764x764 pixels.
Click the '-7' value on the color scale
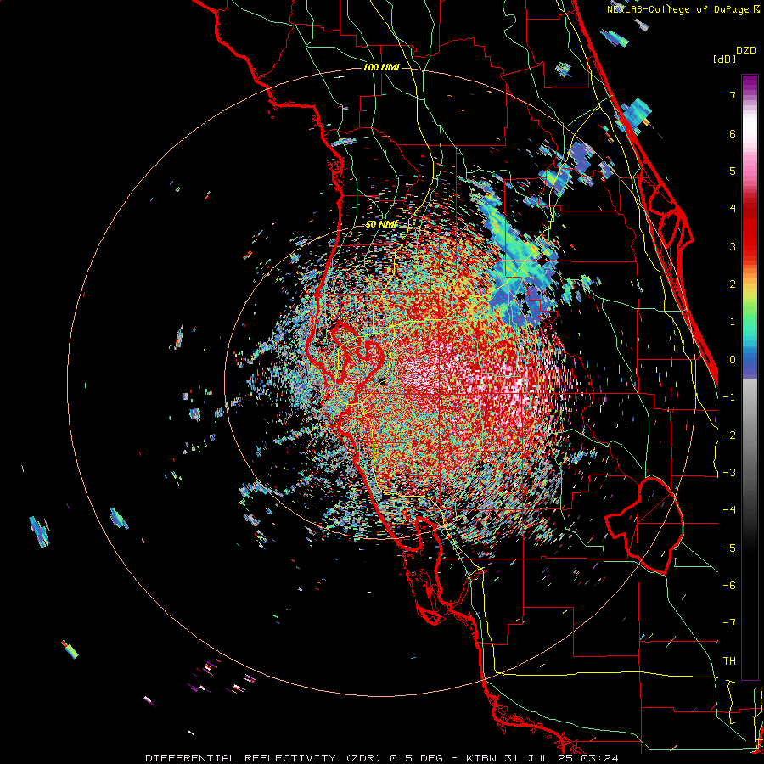[729, 623]
